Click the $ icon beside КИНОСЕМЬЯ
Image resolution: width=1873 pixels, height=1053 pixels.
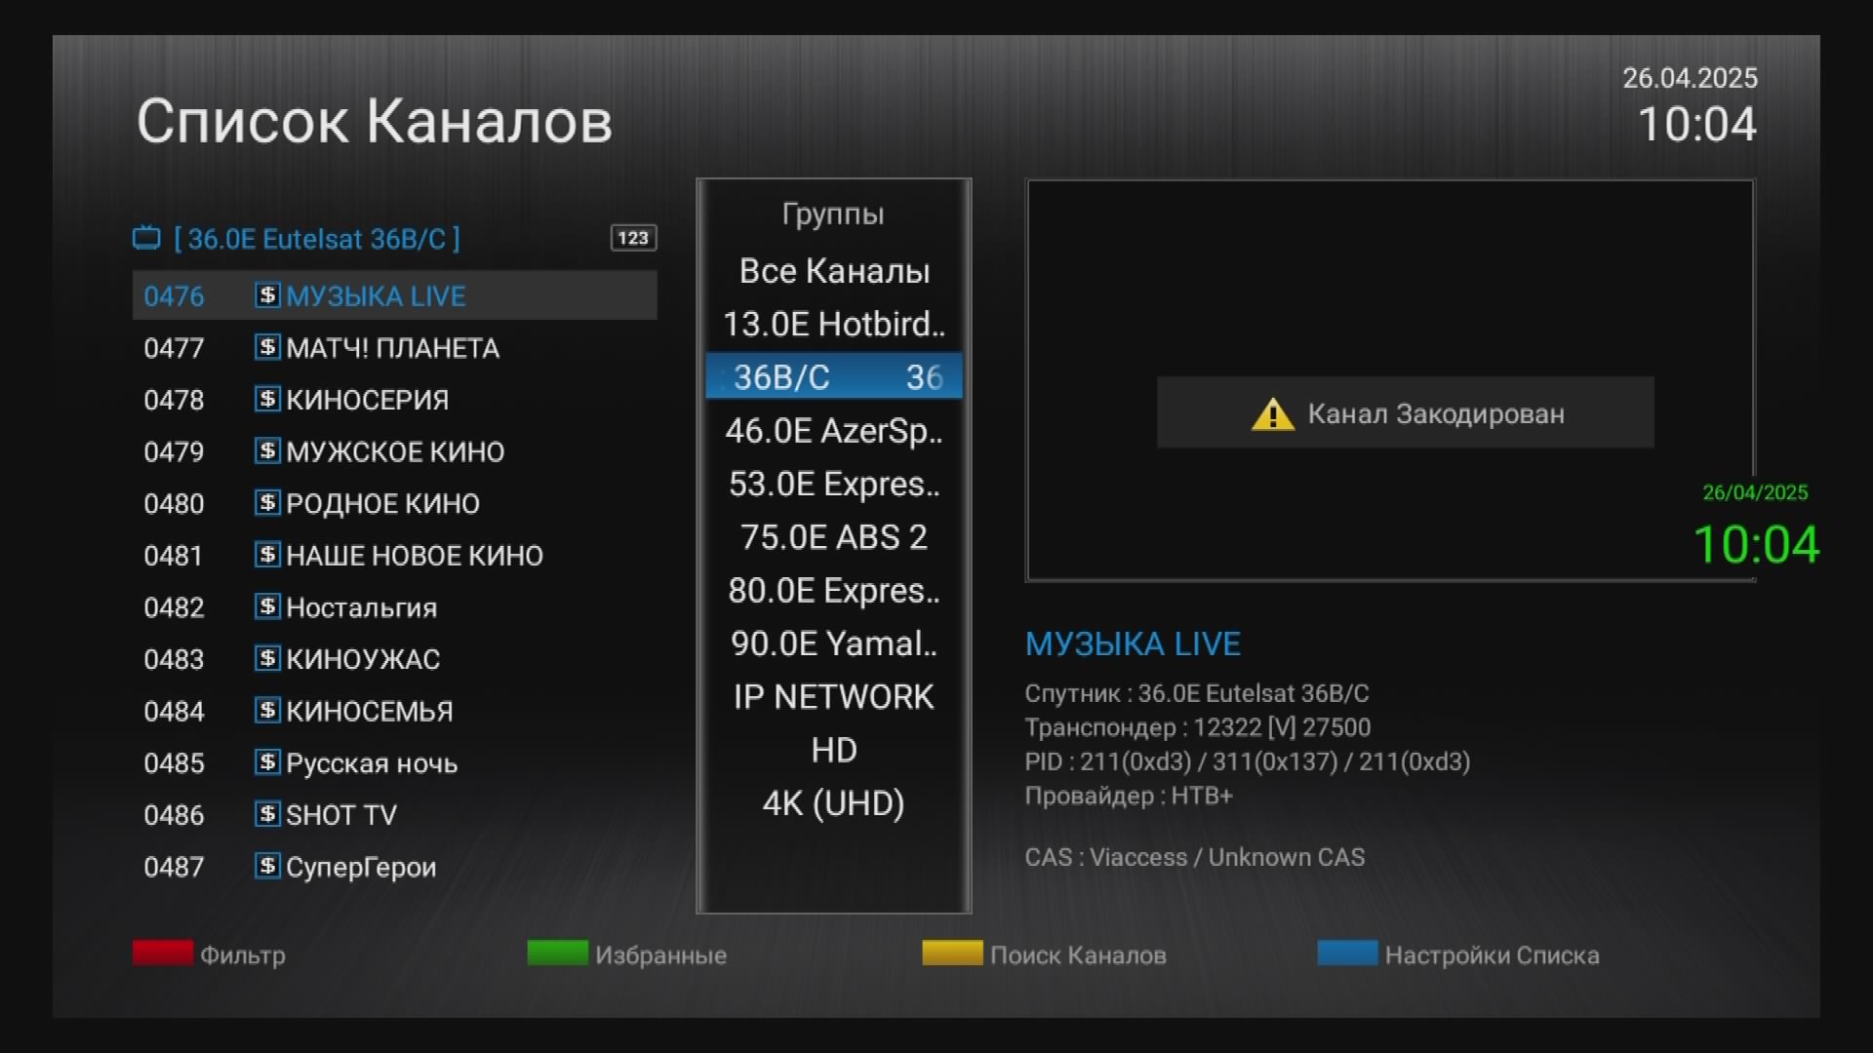267,710
